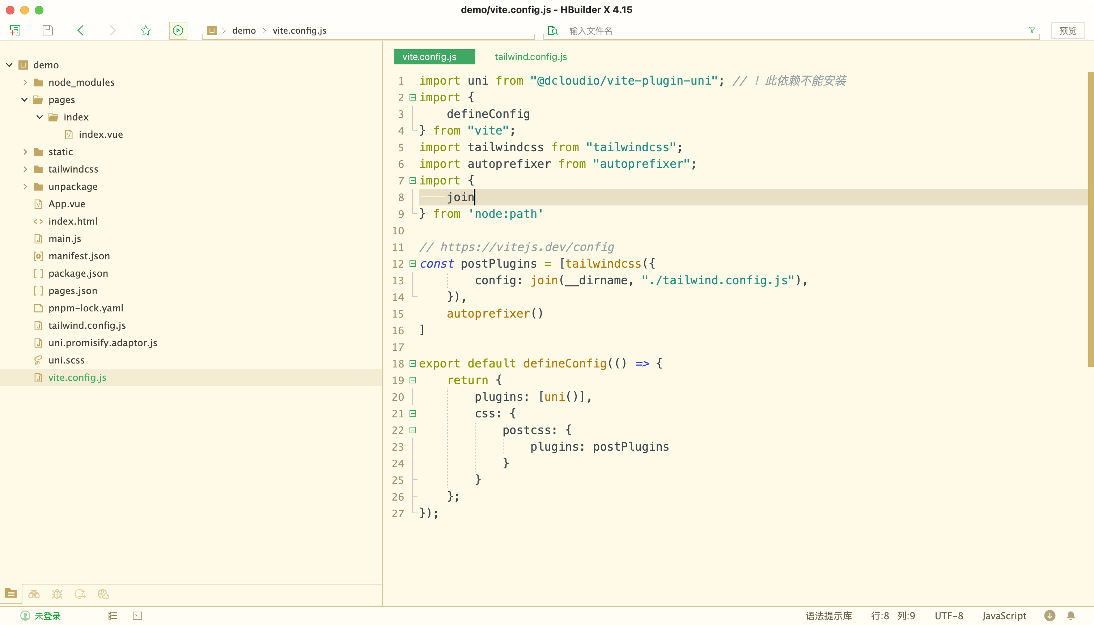Open pages.json in the file tree
This screenshot has width=1094, height=625.
[x=73, y=290]
